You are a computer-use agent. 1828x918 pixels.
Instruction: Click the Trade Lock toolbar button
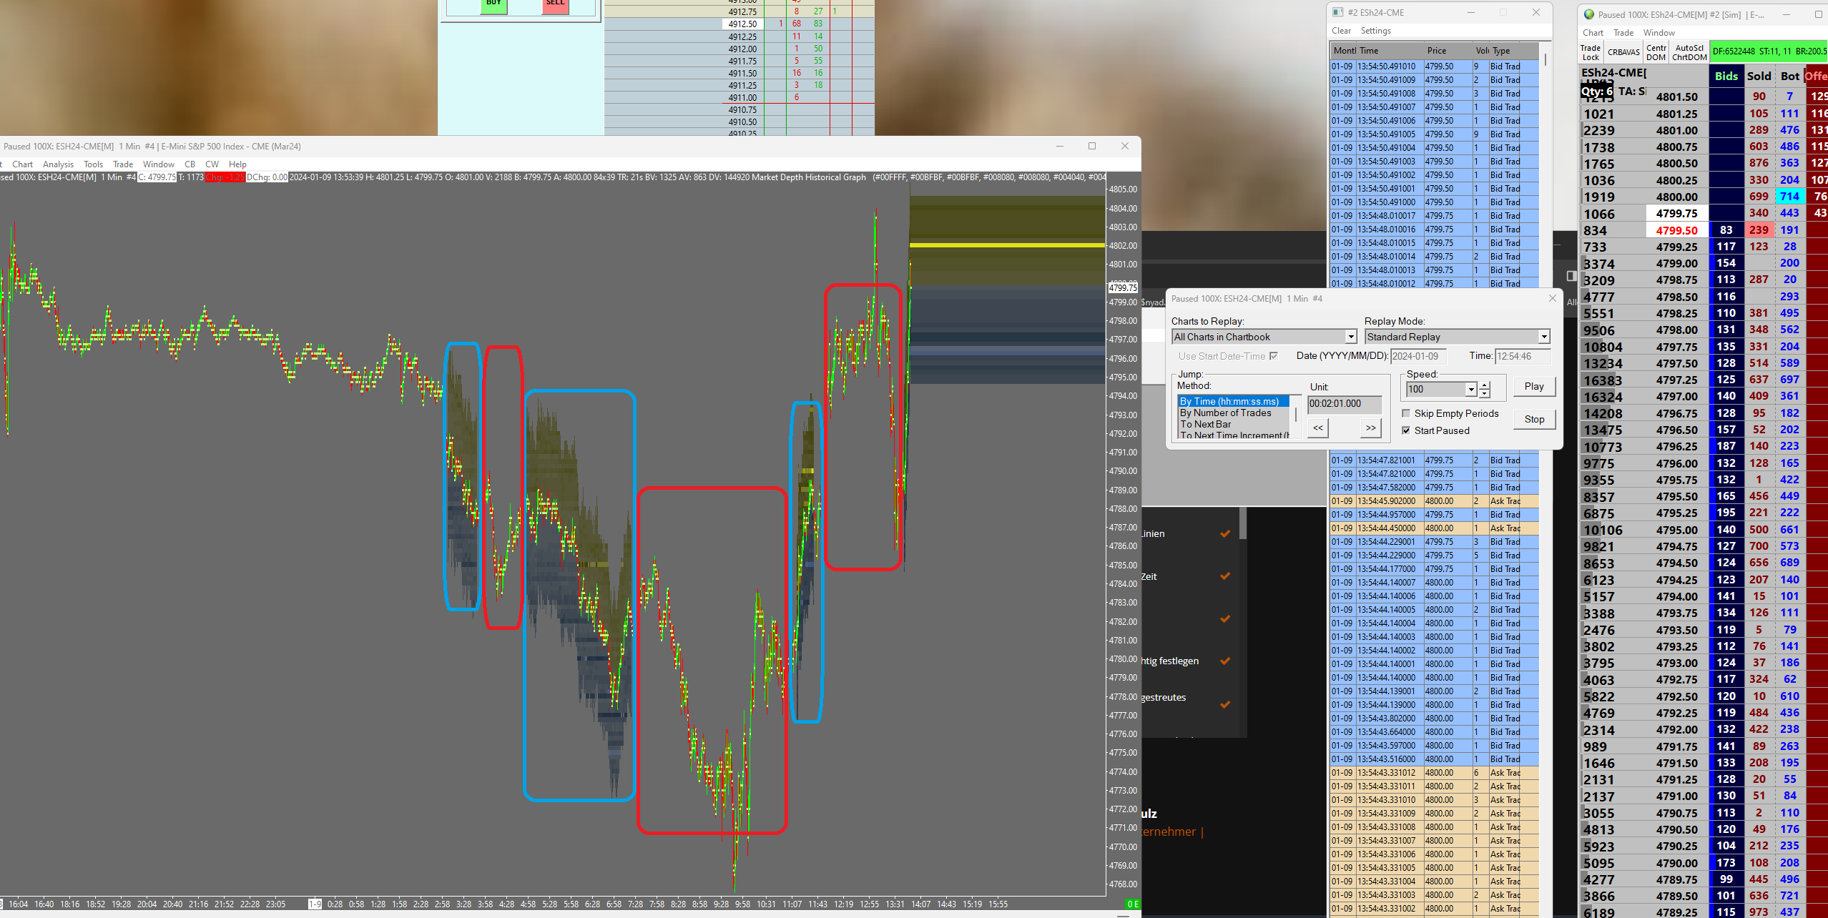click(x=1591, y=53)
